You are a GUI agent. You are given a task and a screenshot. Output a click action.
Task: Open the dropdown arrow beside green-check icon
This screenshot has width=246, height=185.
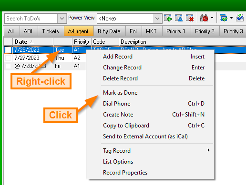pos(231,18)
